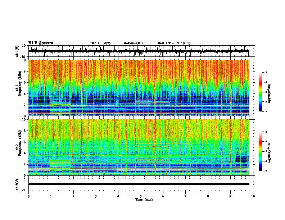The height and width of the screenshot is (220, 285).
Task: Click the time axis tick label "0"
Action: coord(28,196)
